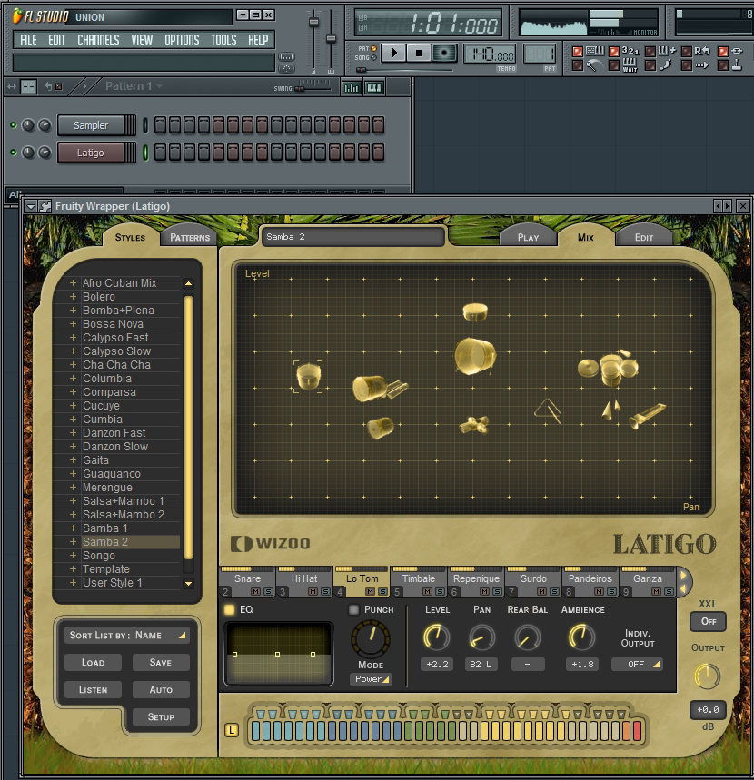Switch to the Patterns tab
Viewport: 754px width, 780px height.
[x=190, y=238]
